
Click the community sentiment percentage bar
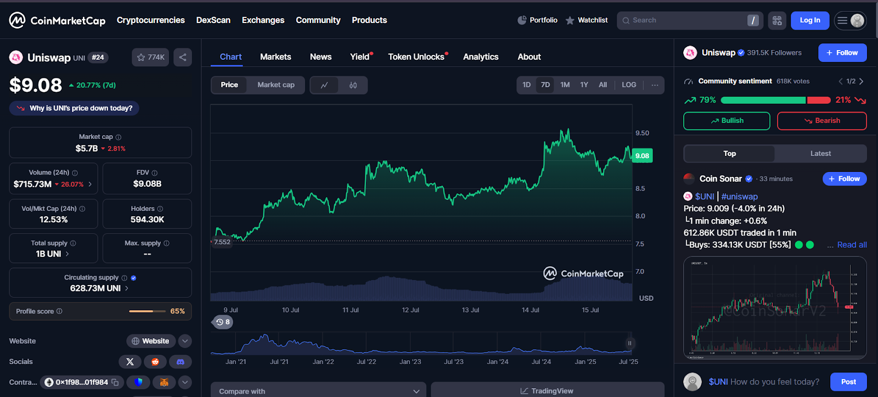(775, 100)
